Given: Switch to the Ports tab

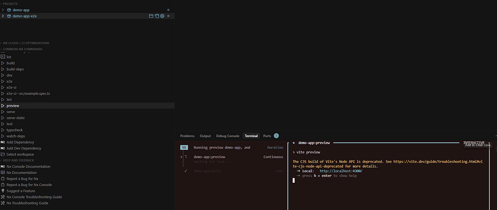Looking at the screenshot, I should click(267, 136).
